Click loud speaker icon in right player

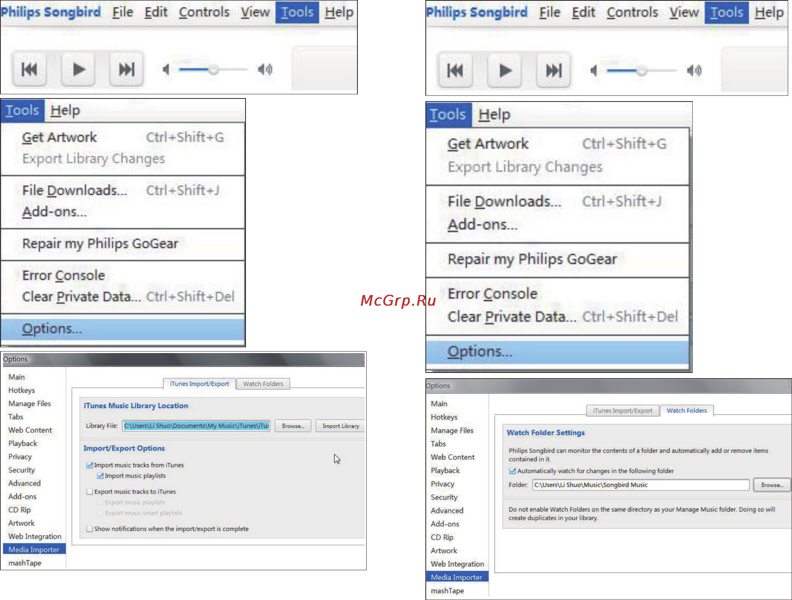(694, 71)
